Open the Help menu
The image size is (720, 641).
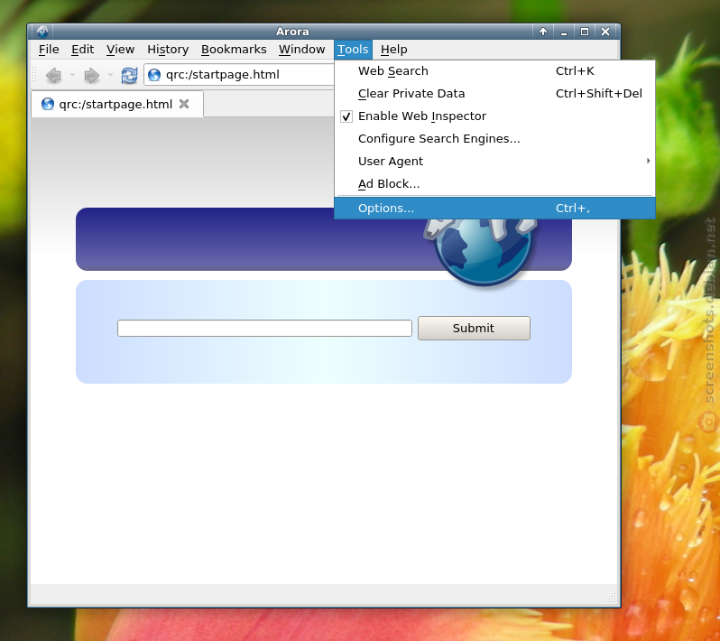click(x=393, y=49)
